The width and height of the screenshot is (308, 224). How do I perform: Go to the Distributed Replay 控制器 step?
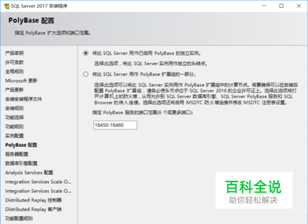click(33, 200)
